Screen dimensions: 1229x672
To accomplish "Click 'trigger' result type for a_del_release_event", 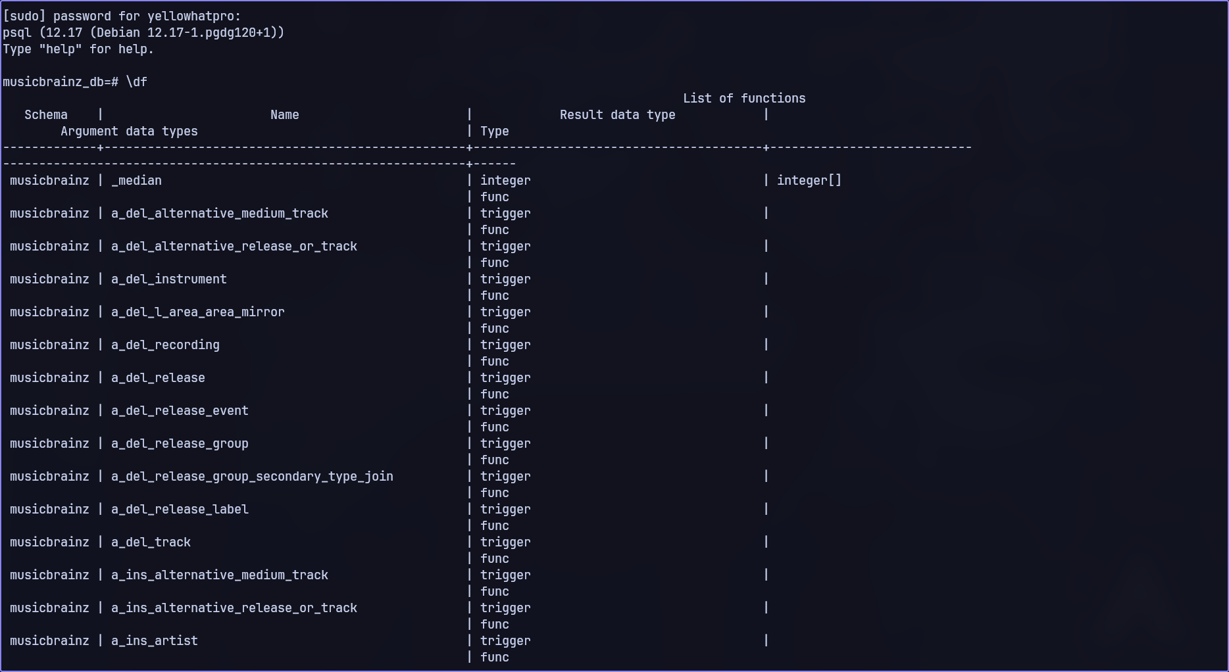I will click(505, 411).
